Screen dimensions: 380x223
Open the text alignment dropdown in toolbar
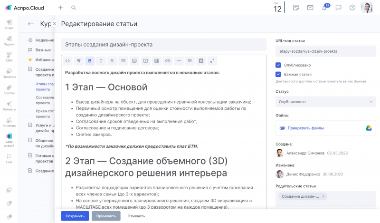point(190,61)
